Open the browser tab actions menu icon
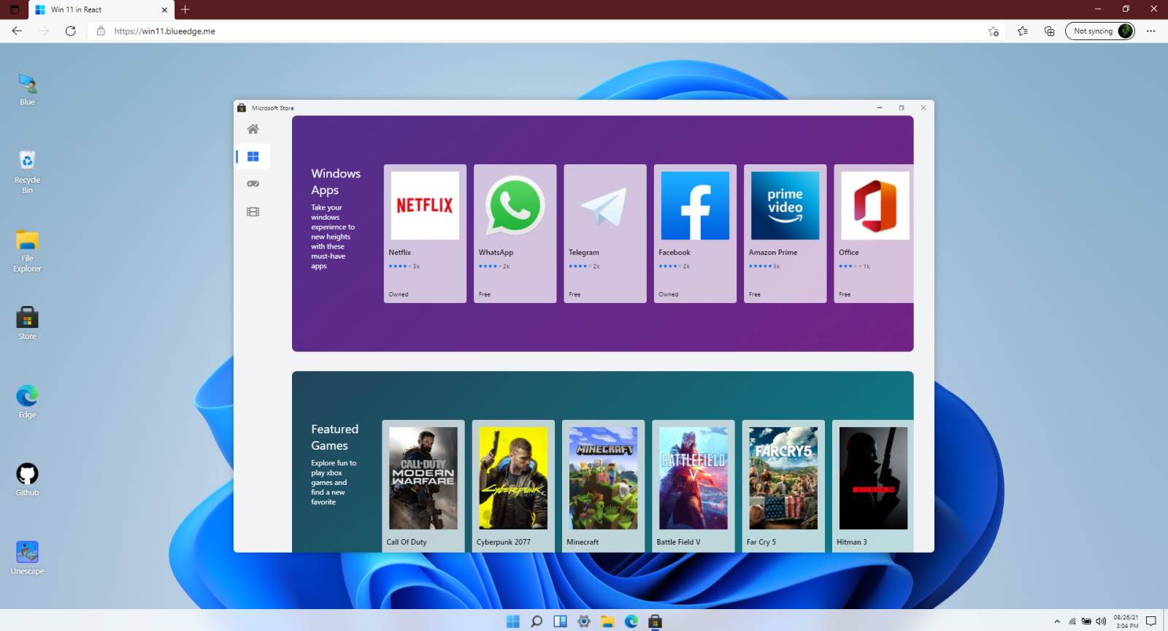 (x=14, y=9)
